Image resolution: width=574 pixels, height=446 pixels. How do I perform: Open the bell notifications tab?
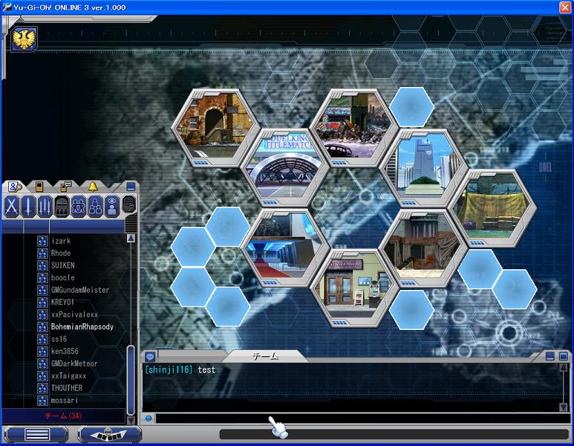point(93,187)
